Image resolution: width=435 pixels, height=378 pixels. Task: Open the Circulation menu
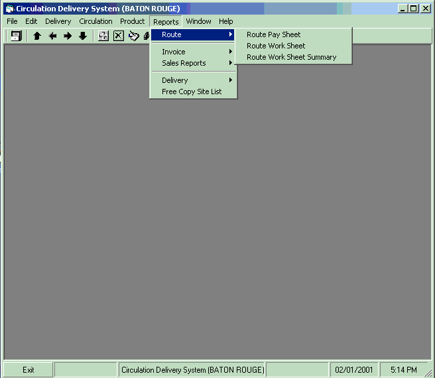pos(95,21)
